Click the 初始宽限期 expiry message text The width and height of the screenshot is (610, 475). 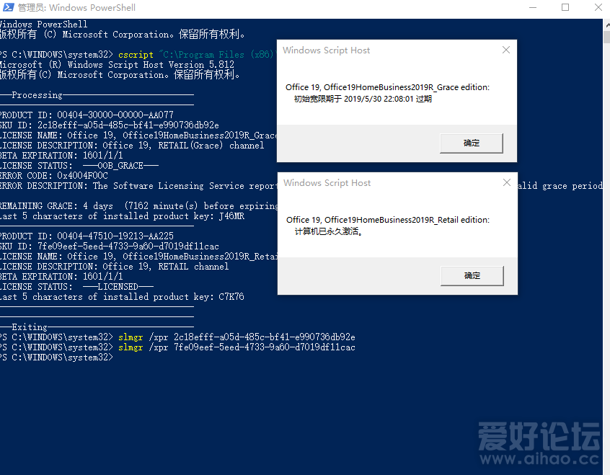363,99
